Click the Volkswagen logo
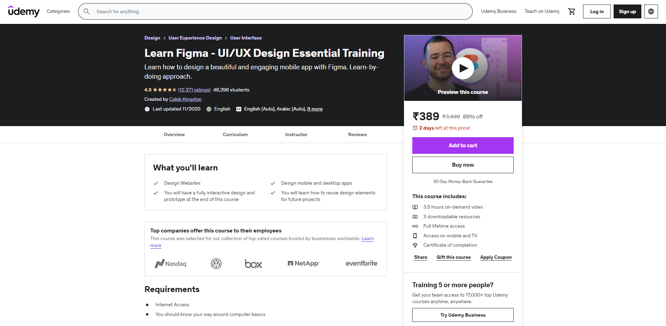Screen dimensions: 666x326 pos(216,264)
